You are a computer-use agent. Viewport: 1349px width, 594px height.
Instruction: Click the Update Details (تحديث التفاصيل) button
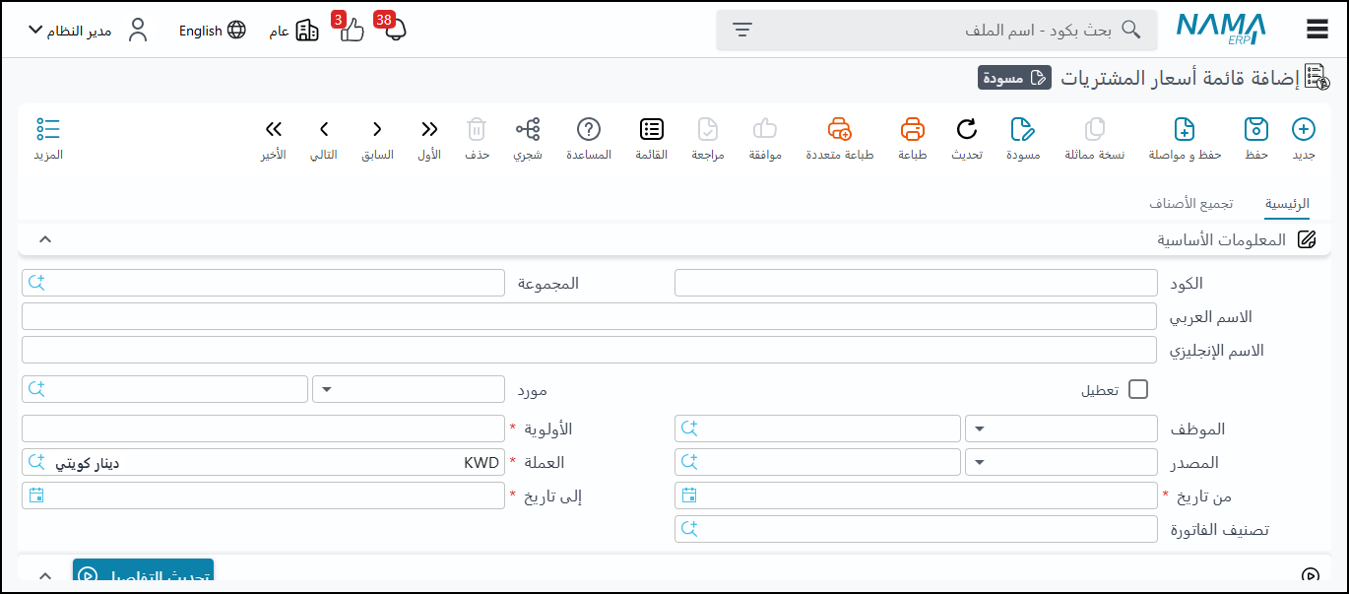tap(143, 575)
